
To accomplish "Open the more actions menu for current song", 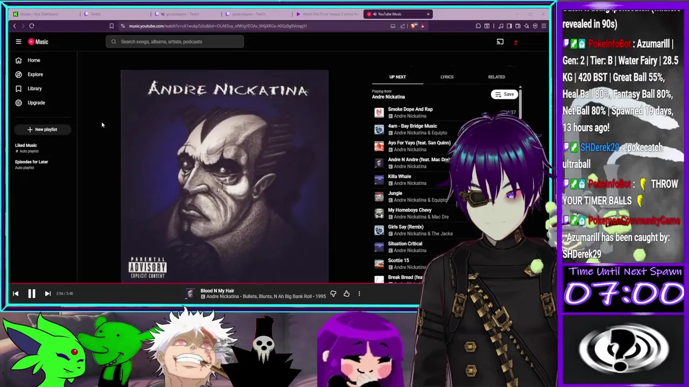I will tap(359, 293).
